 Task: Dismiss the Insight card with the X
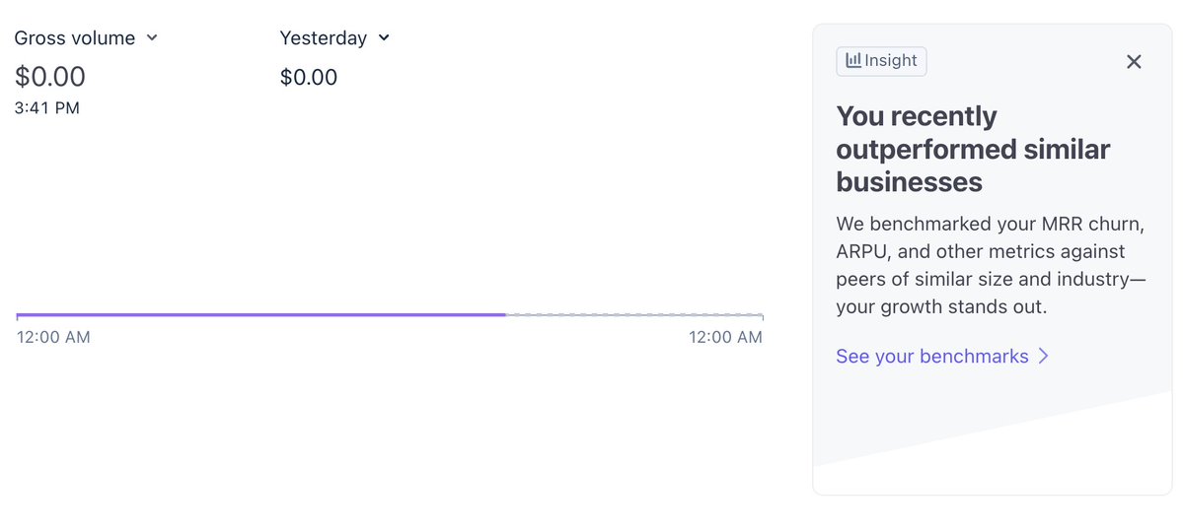(x=1134, y=62)
